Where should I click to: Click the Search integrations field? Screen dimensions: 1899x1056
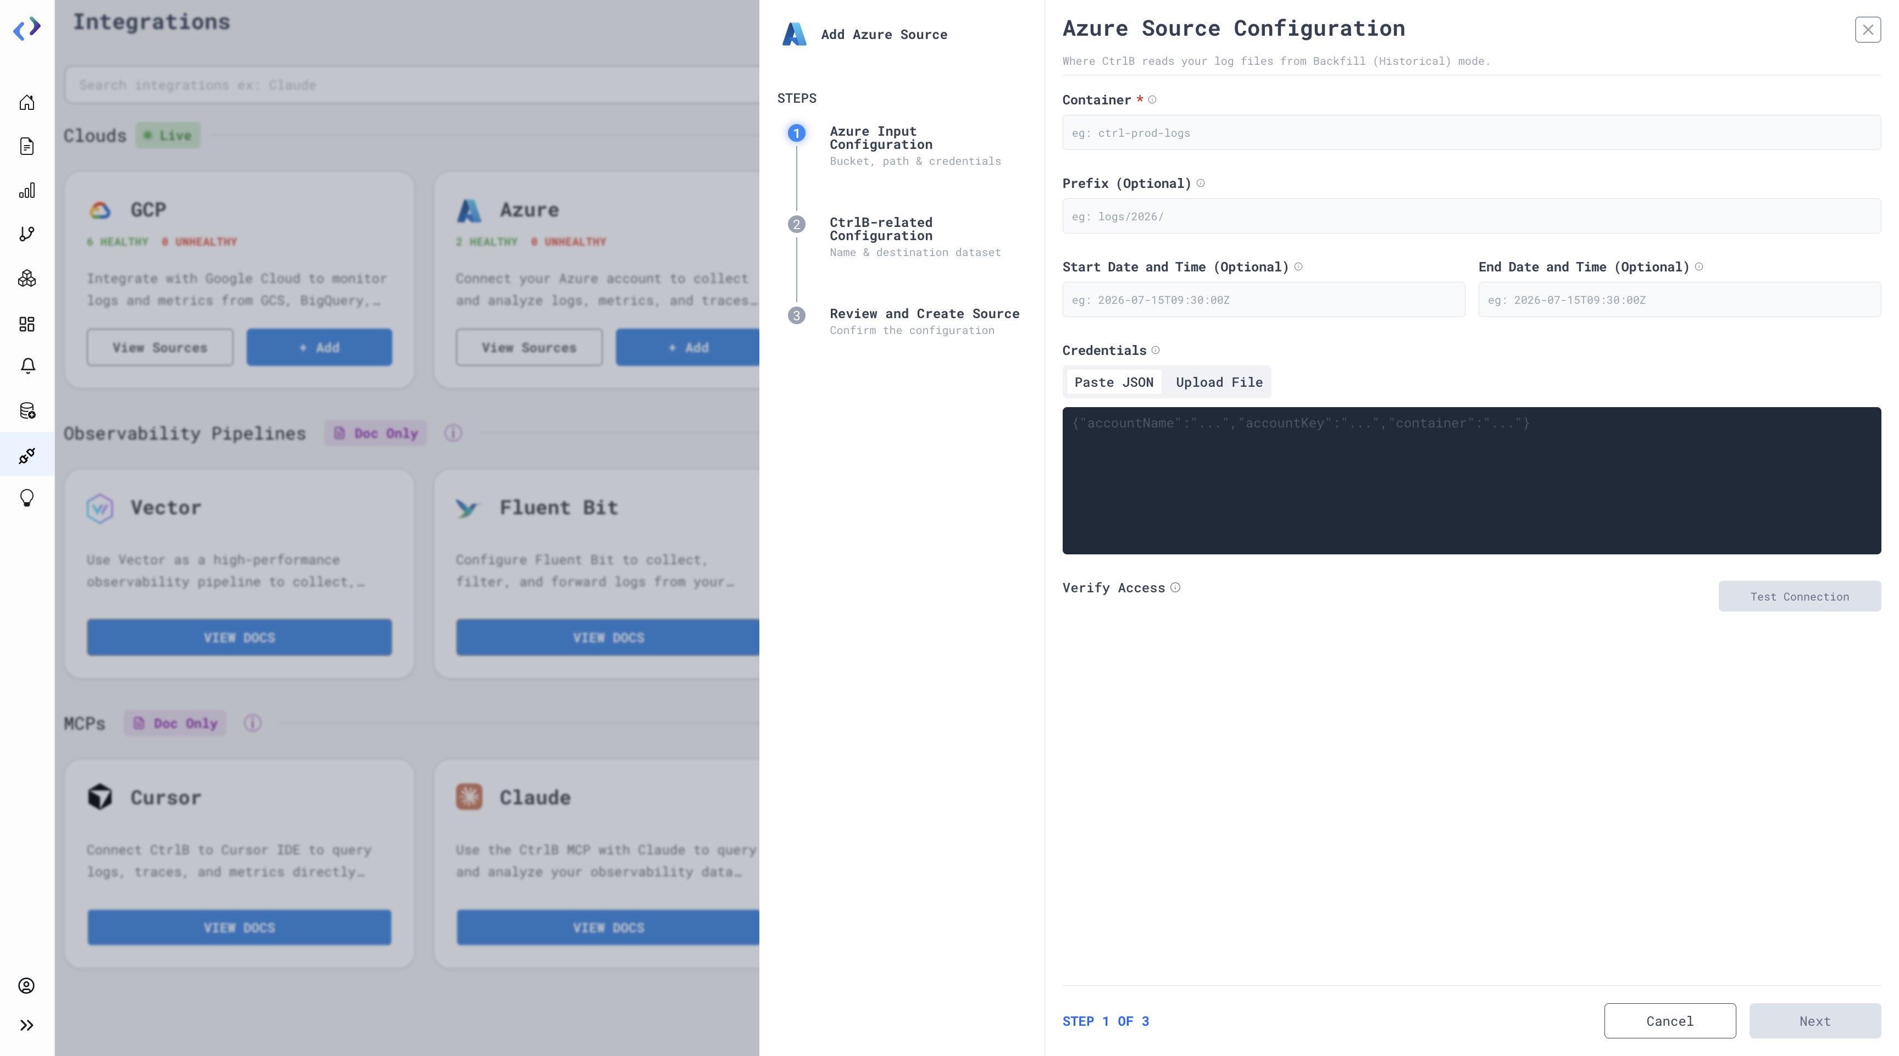[x=412, y=85]
